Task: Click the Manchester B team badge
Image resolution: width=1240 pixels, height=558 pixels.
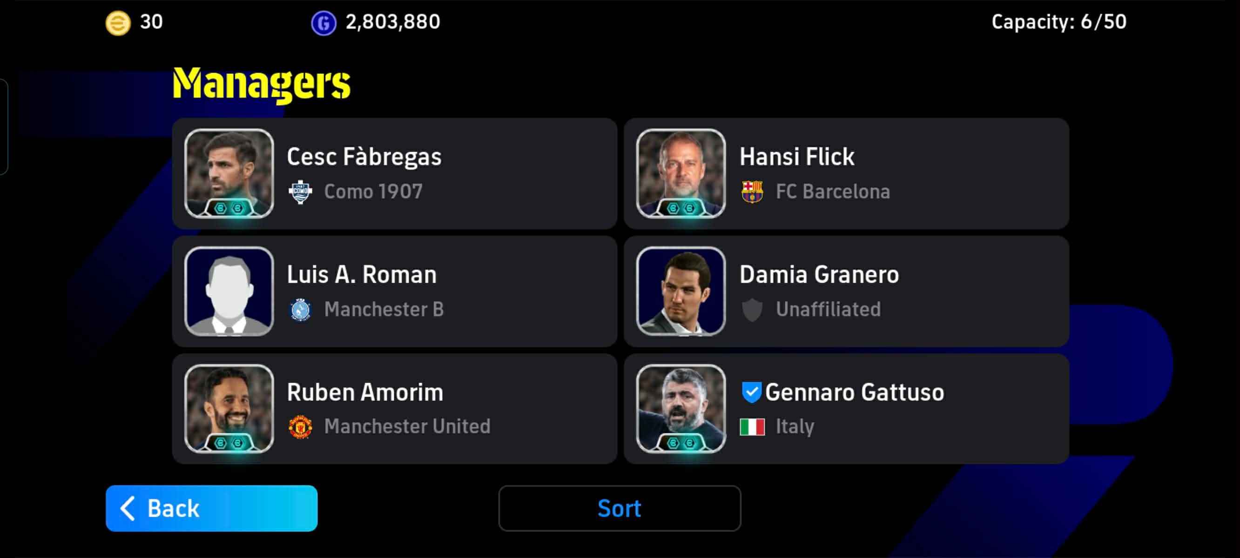Action: tap(300, 309)
